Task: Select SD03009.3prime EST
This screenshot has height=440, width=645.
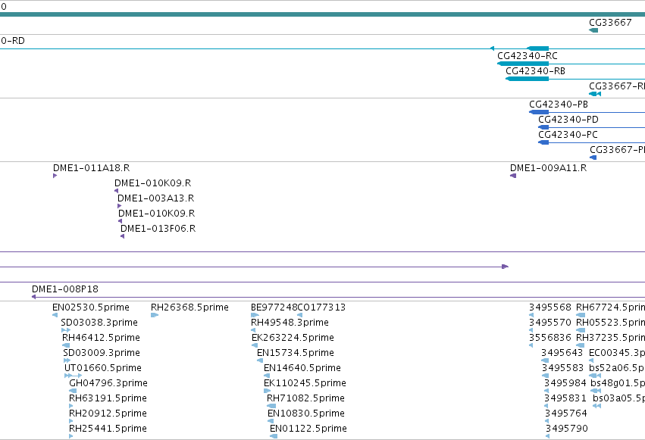Action: (102, 353)
